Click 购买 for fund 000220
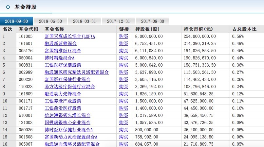Viewport: 264px width, 147px height. pyautogui.click(x=123, y=79)
